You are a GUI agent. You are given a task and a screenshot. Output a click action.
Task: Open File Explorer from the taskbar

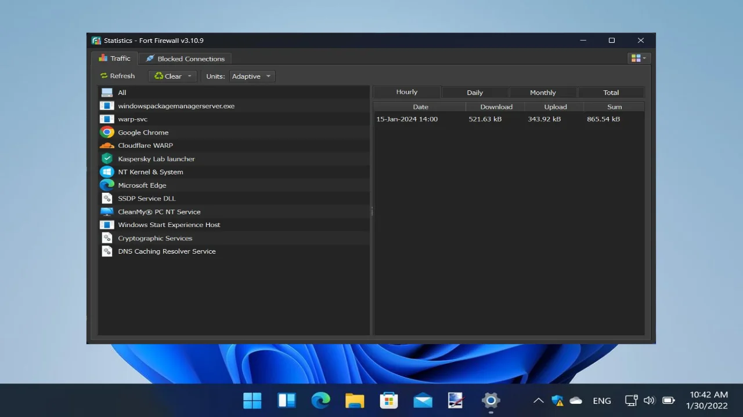click(x=355, y=400)
